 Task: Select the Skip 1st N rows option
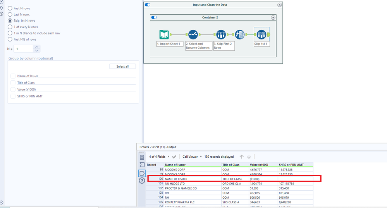tap(10, 21)
